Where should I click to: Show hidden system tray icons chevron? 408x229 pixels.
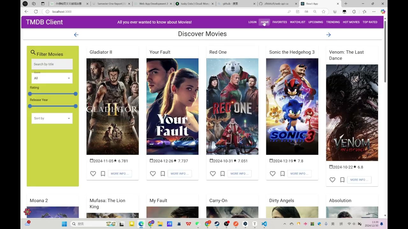285,224
